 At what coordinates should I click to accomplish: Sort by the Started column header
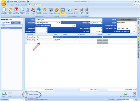71,35
